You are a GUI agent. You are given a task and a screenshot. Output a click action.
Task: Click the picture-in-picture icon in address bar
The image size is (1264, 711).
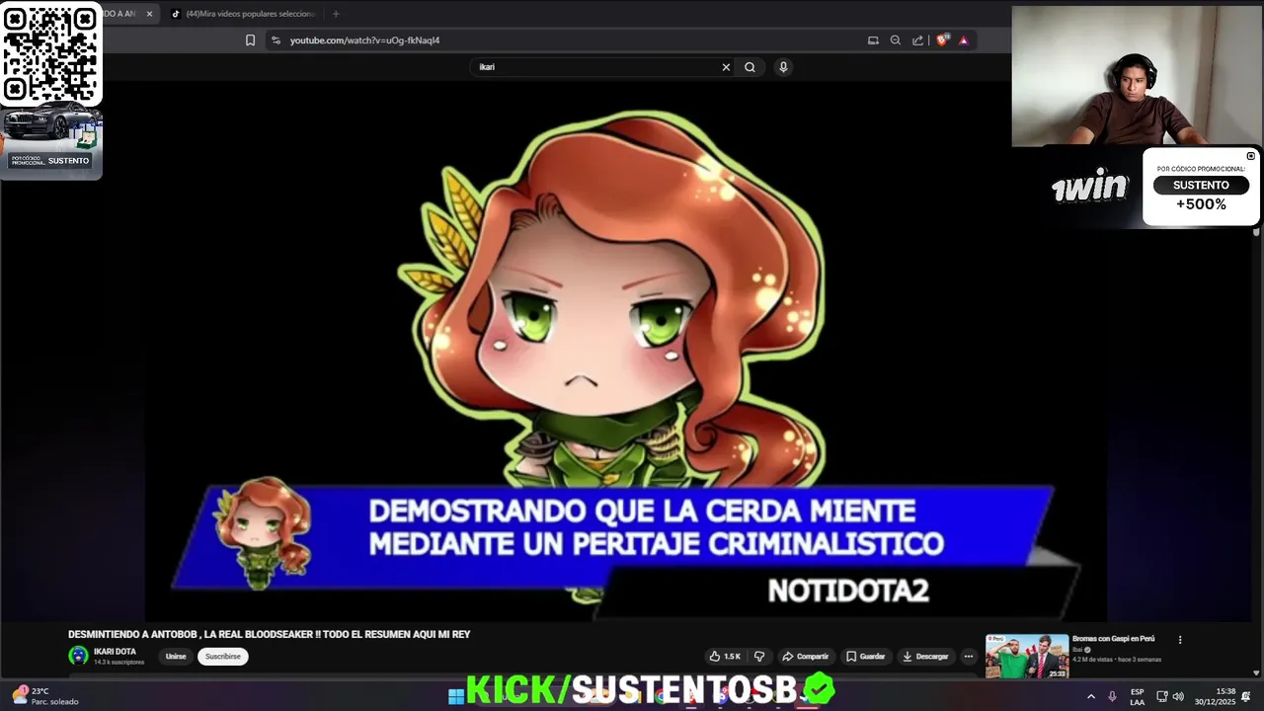873,40
